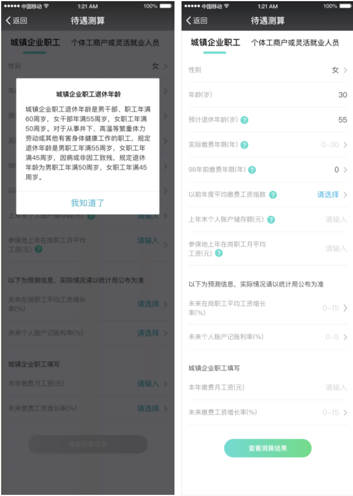The width and height of the screenshot is (353, 496).
Task: Tap help icon beside 98年前缴费年限(年)
Action: [x=252, y=170]
